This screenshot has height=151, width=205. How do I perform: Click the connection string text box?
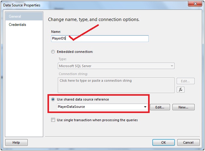point(116,85)
